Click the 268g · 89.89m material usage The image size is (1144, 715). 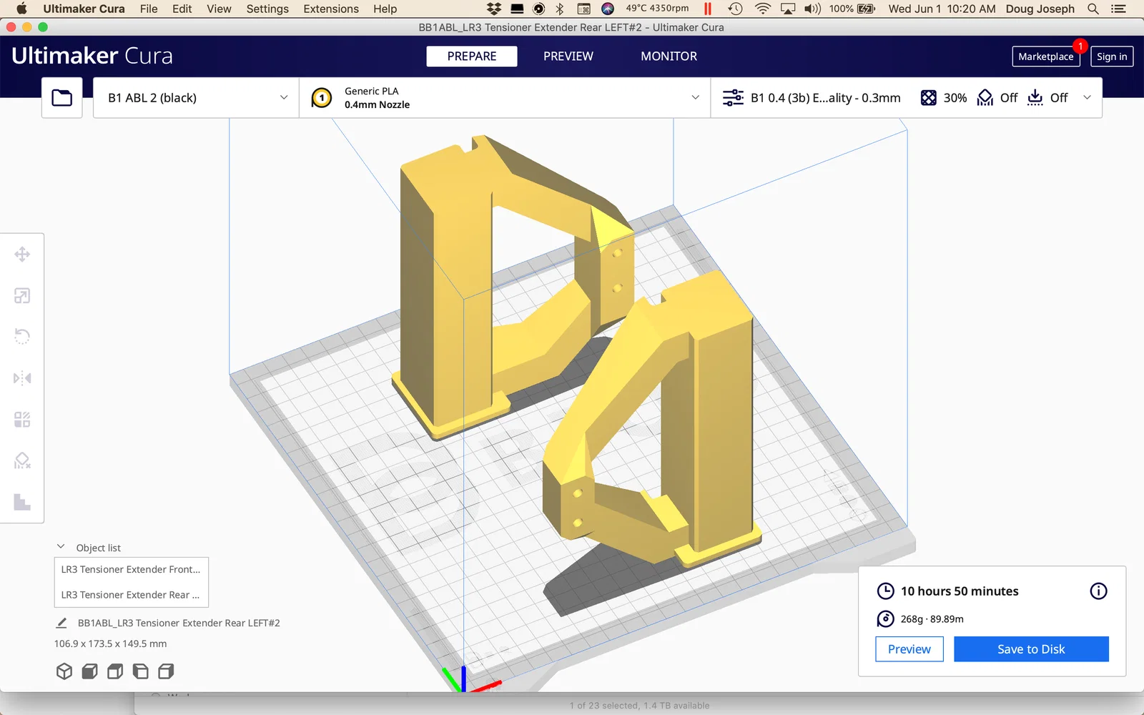932,619
